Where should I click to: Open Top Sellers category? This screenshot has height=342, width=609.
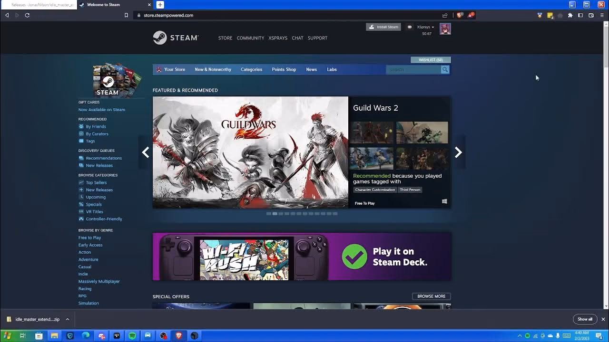pyautogui.click(x=96, y=182)
